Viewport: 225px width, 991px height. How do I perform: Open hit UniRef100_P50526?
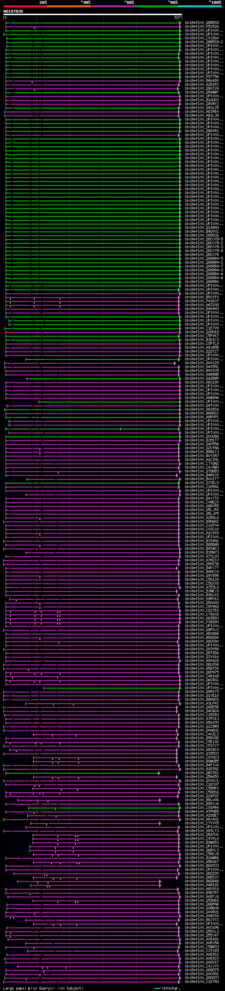[x=202, y=27]
